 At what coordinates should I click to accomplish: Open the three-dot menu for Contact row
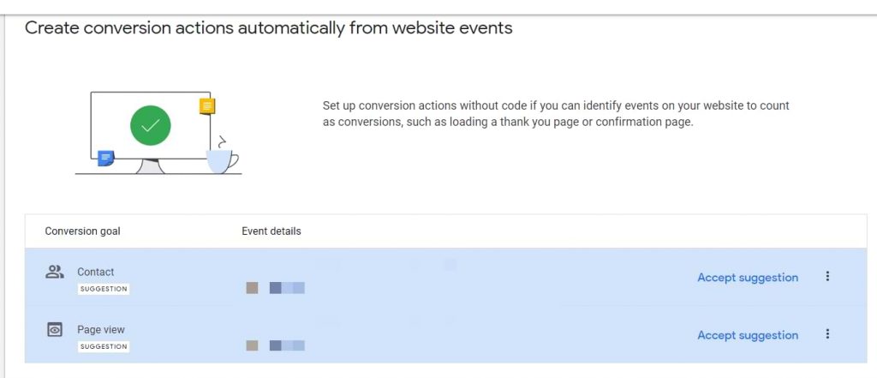point(827,276)
